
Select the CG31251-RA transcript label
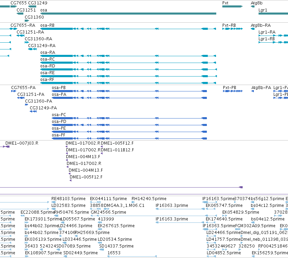(30, 32)
